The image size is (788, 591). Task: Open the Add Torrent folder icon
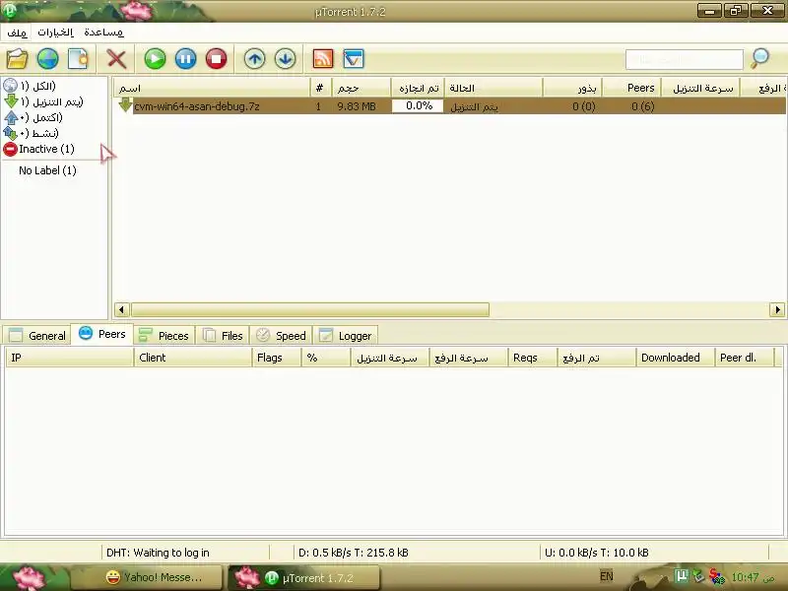pos(17,59)
